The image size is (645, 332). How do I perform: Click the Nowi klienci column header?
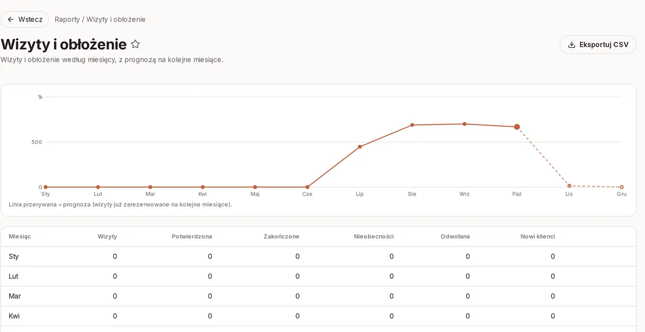(x=537, y=236)
